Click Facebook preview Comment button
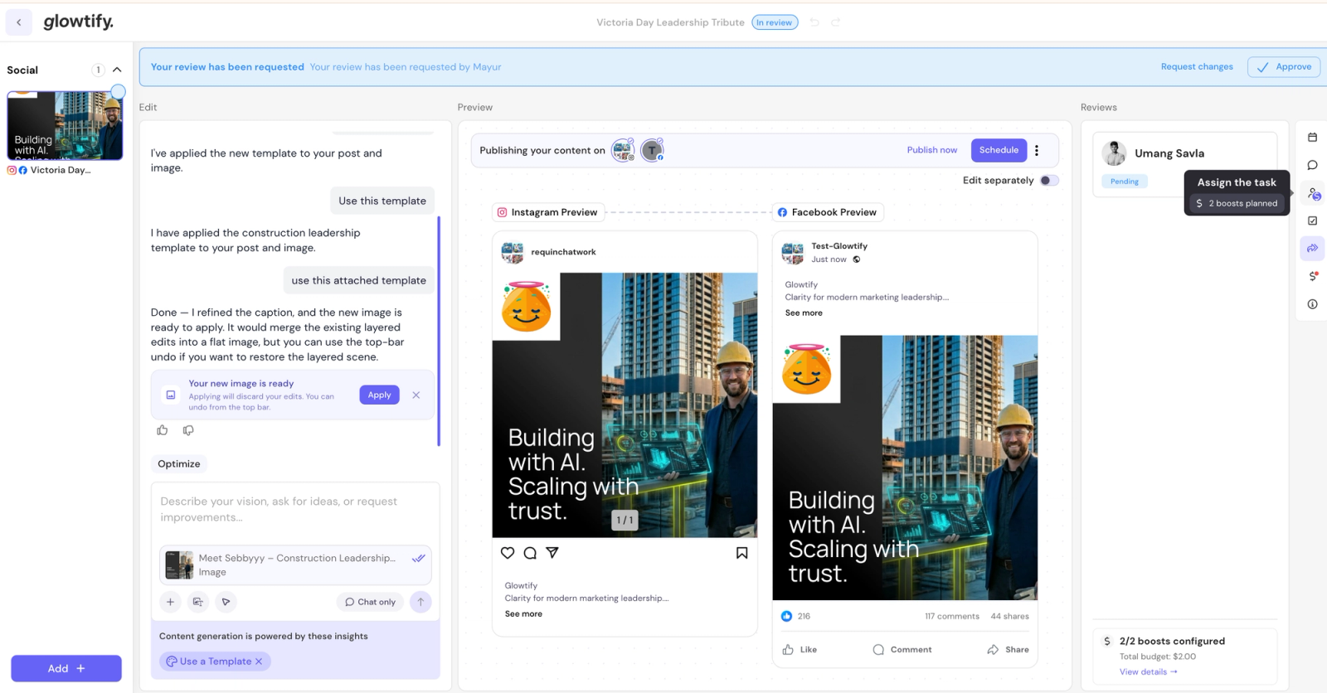This screenshot has width=1327, height=693. [x=902, y=650]
